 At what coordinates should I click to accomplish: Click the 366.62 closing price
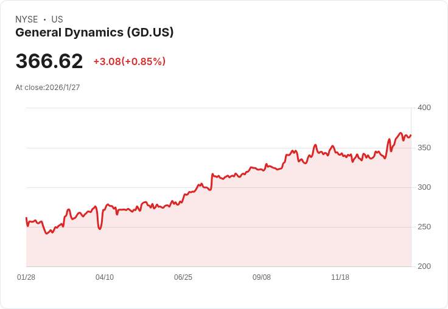pos(49,61)
